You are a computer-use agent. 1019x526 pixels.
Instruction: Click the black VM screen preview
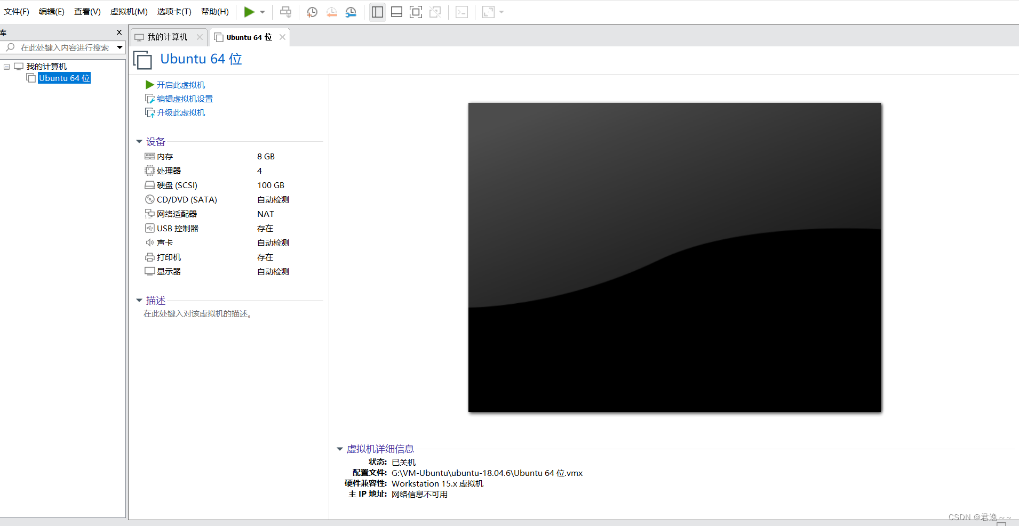point(674,257)
